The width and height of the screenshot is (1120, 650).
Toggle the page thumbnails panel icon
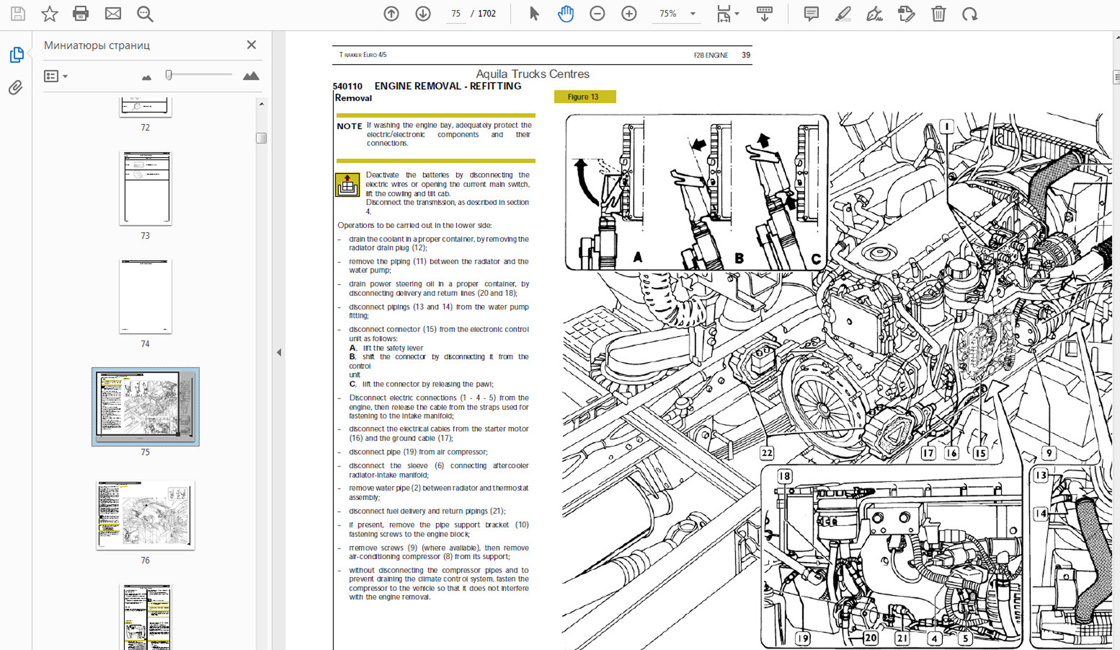(17, 54)
